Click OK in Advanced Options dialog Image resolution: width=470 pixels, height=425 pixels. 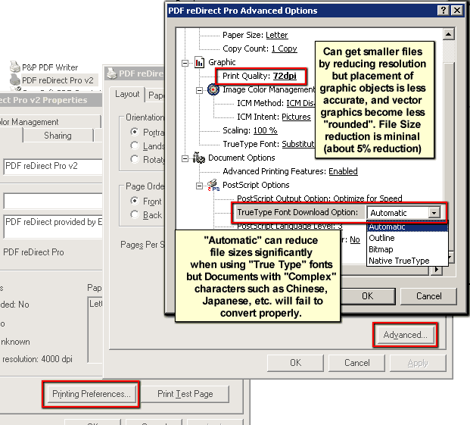pos(368,296)
